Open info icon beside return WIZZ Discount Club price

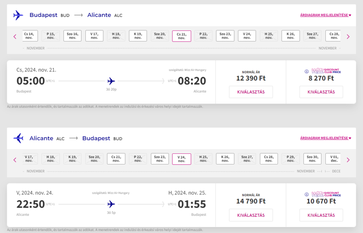pos(307,194)
